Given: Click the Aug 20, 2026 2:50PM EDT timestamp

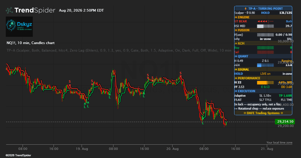Looking at the screenshot, I should 81,10.
